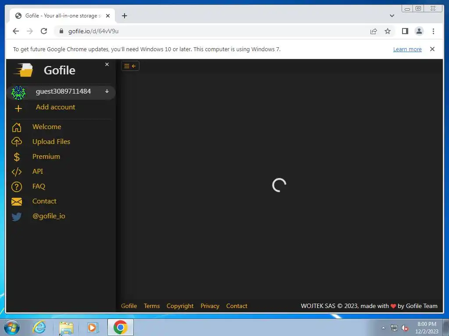449x336 pixels.
Task: Select the Gofile browser tab
Action: coord(62,16)
